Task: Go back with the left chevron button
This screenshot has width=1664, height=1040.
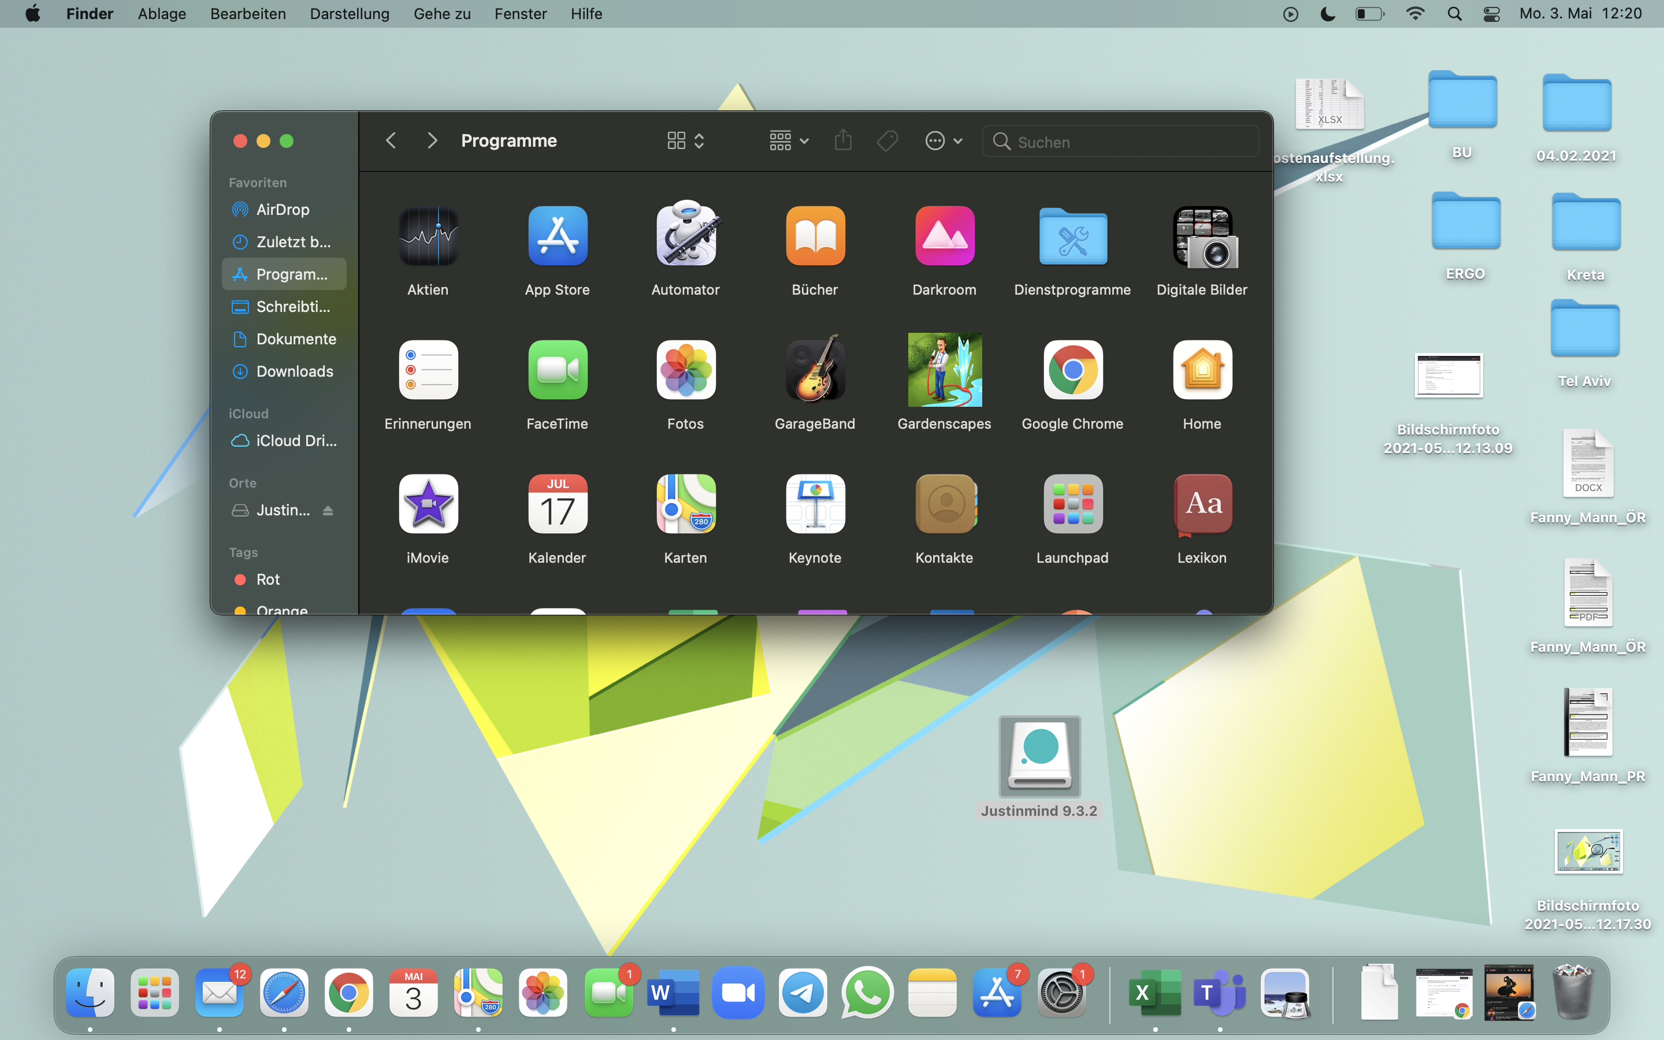Action: coord(391,141)
